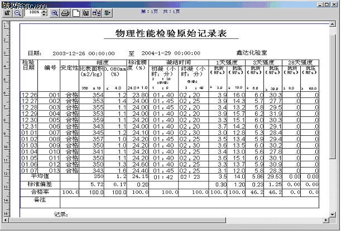Save the report with the floppy disk icon
Screen dimensions: 341x231
pos(85,12)
